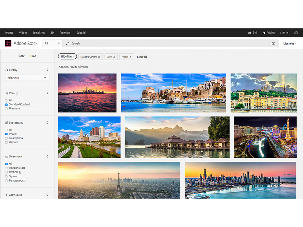Collapse the Orientation filter section
The image size is (303, 227).
pyautogui.click(x=47, y=157)
